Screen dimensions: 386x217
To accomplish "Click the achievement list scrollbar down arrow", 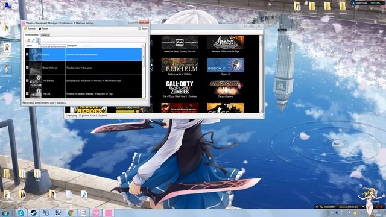I will click(144, 96).
